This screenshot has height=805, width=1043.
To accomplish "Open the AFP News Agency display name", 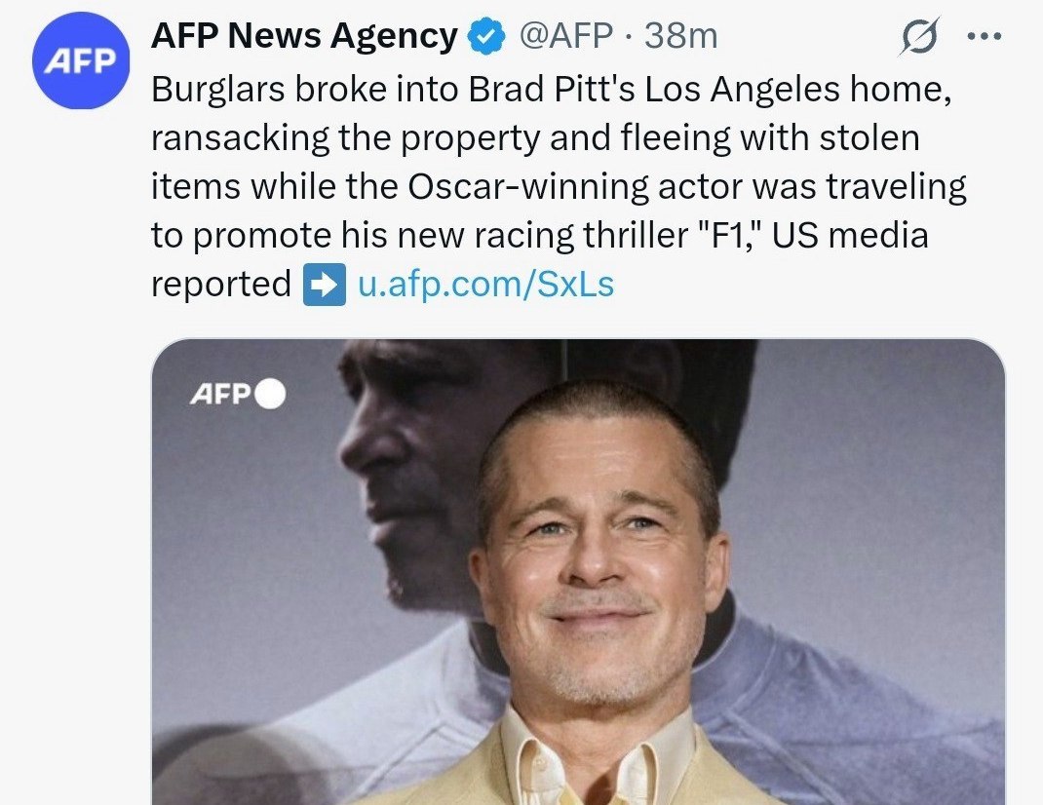I will [305, 36].
